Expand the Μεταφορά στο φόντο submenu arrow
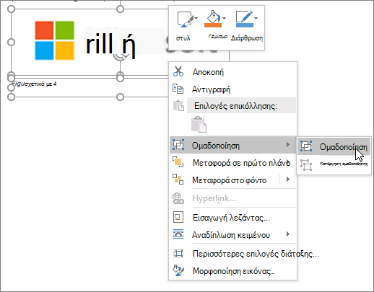Viewport: 374px width, 292px height. (288, 180)
